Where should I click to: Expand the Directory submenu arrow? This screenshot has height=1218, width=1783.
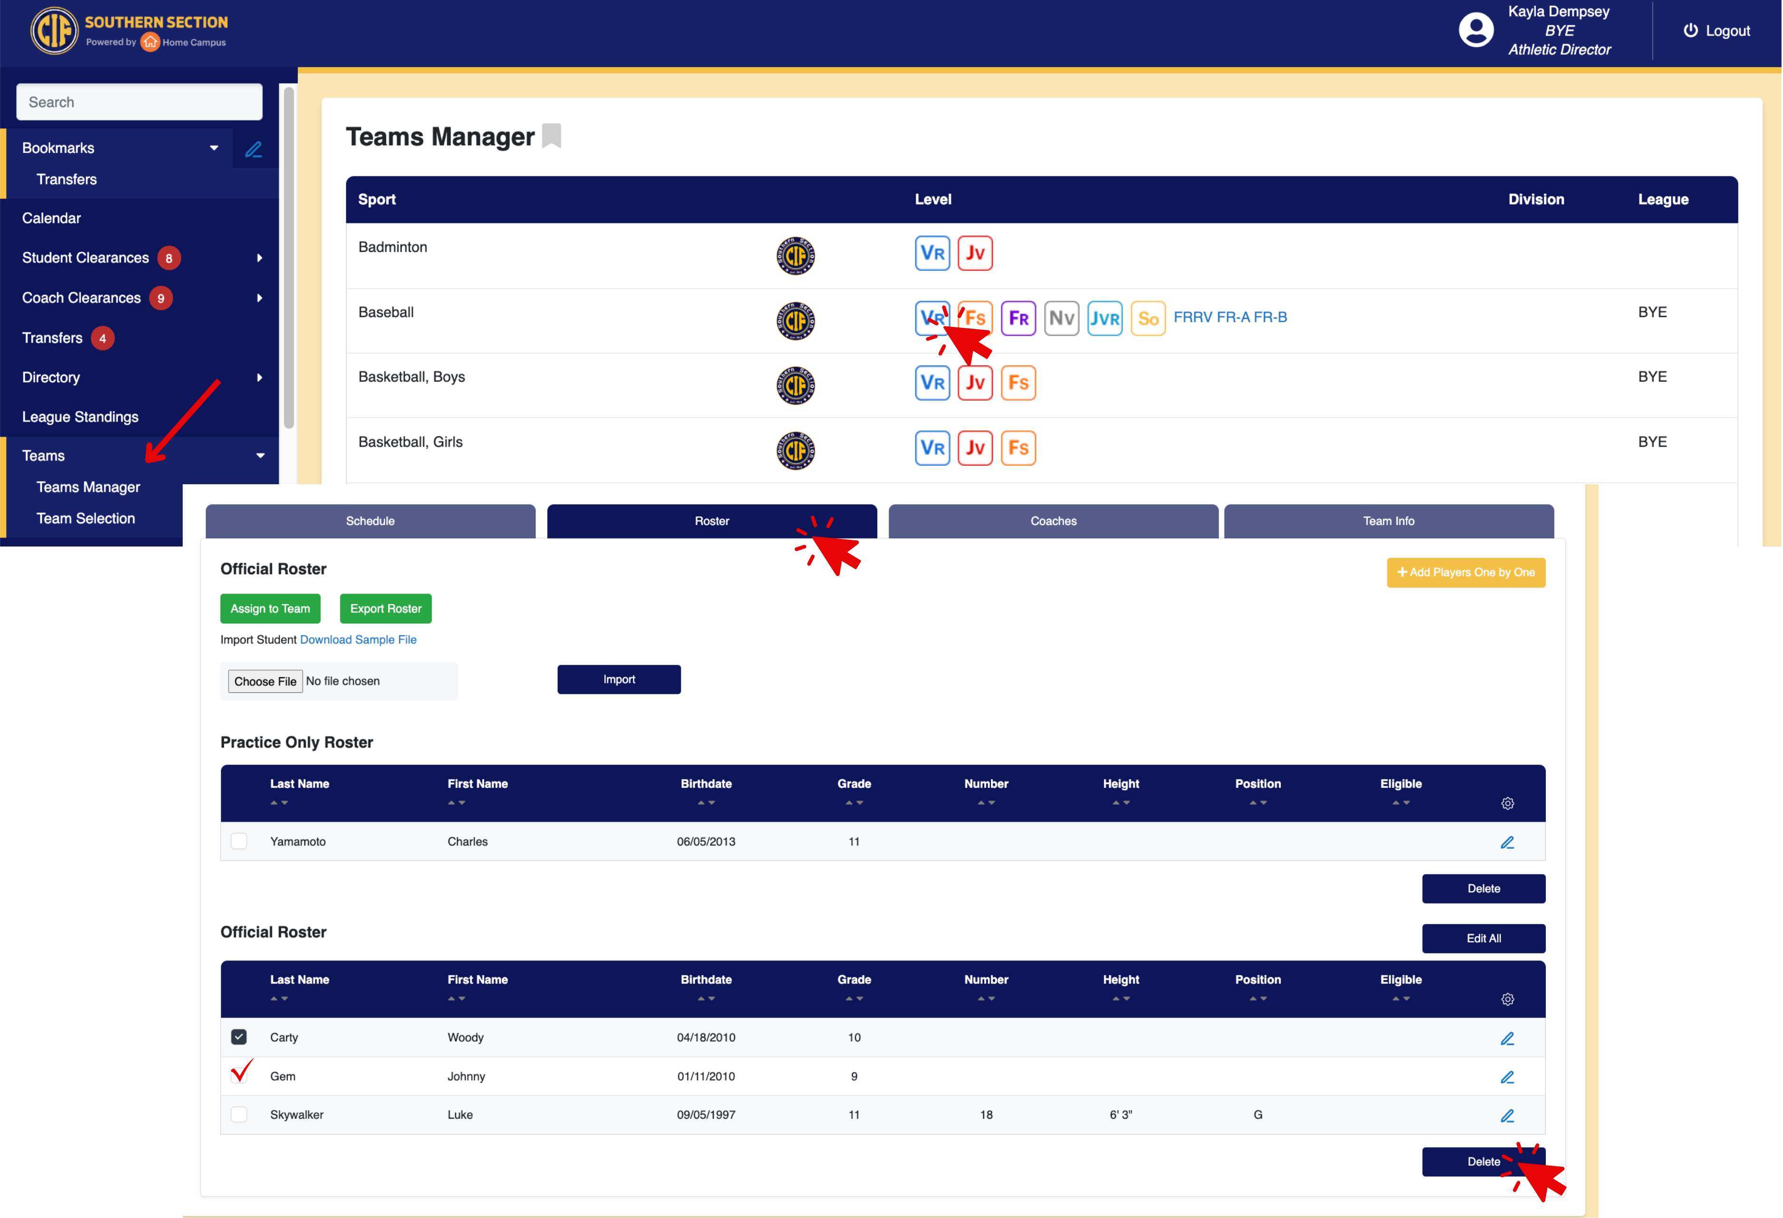[x=259, y=377]
